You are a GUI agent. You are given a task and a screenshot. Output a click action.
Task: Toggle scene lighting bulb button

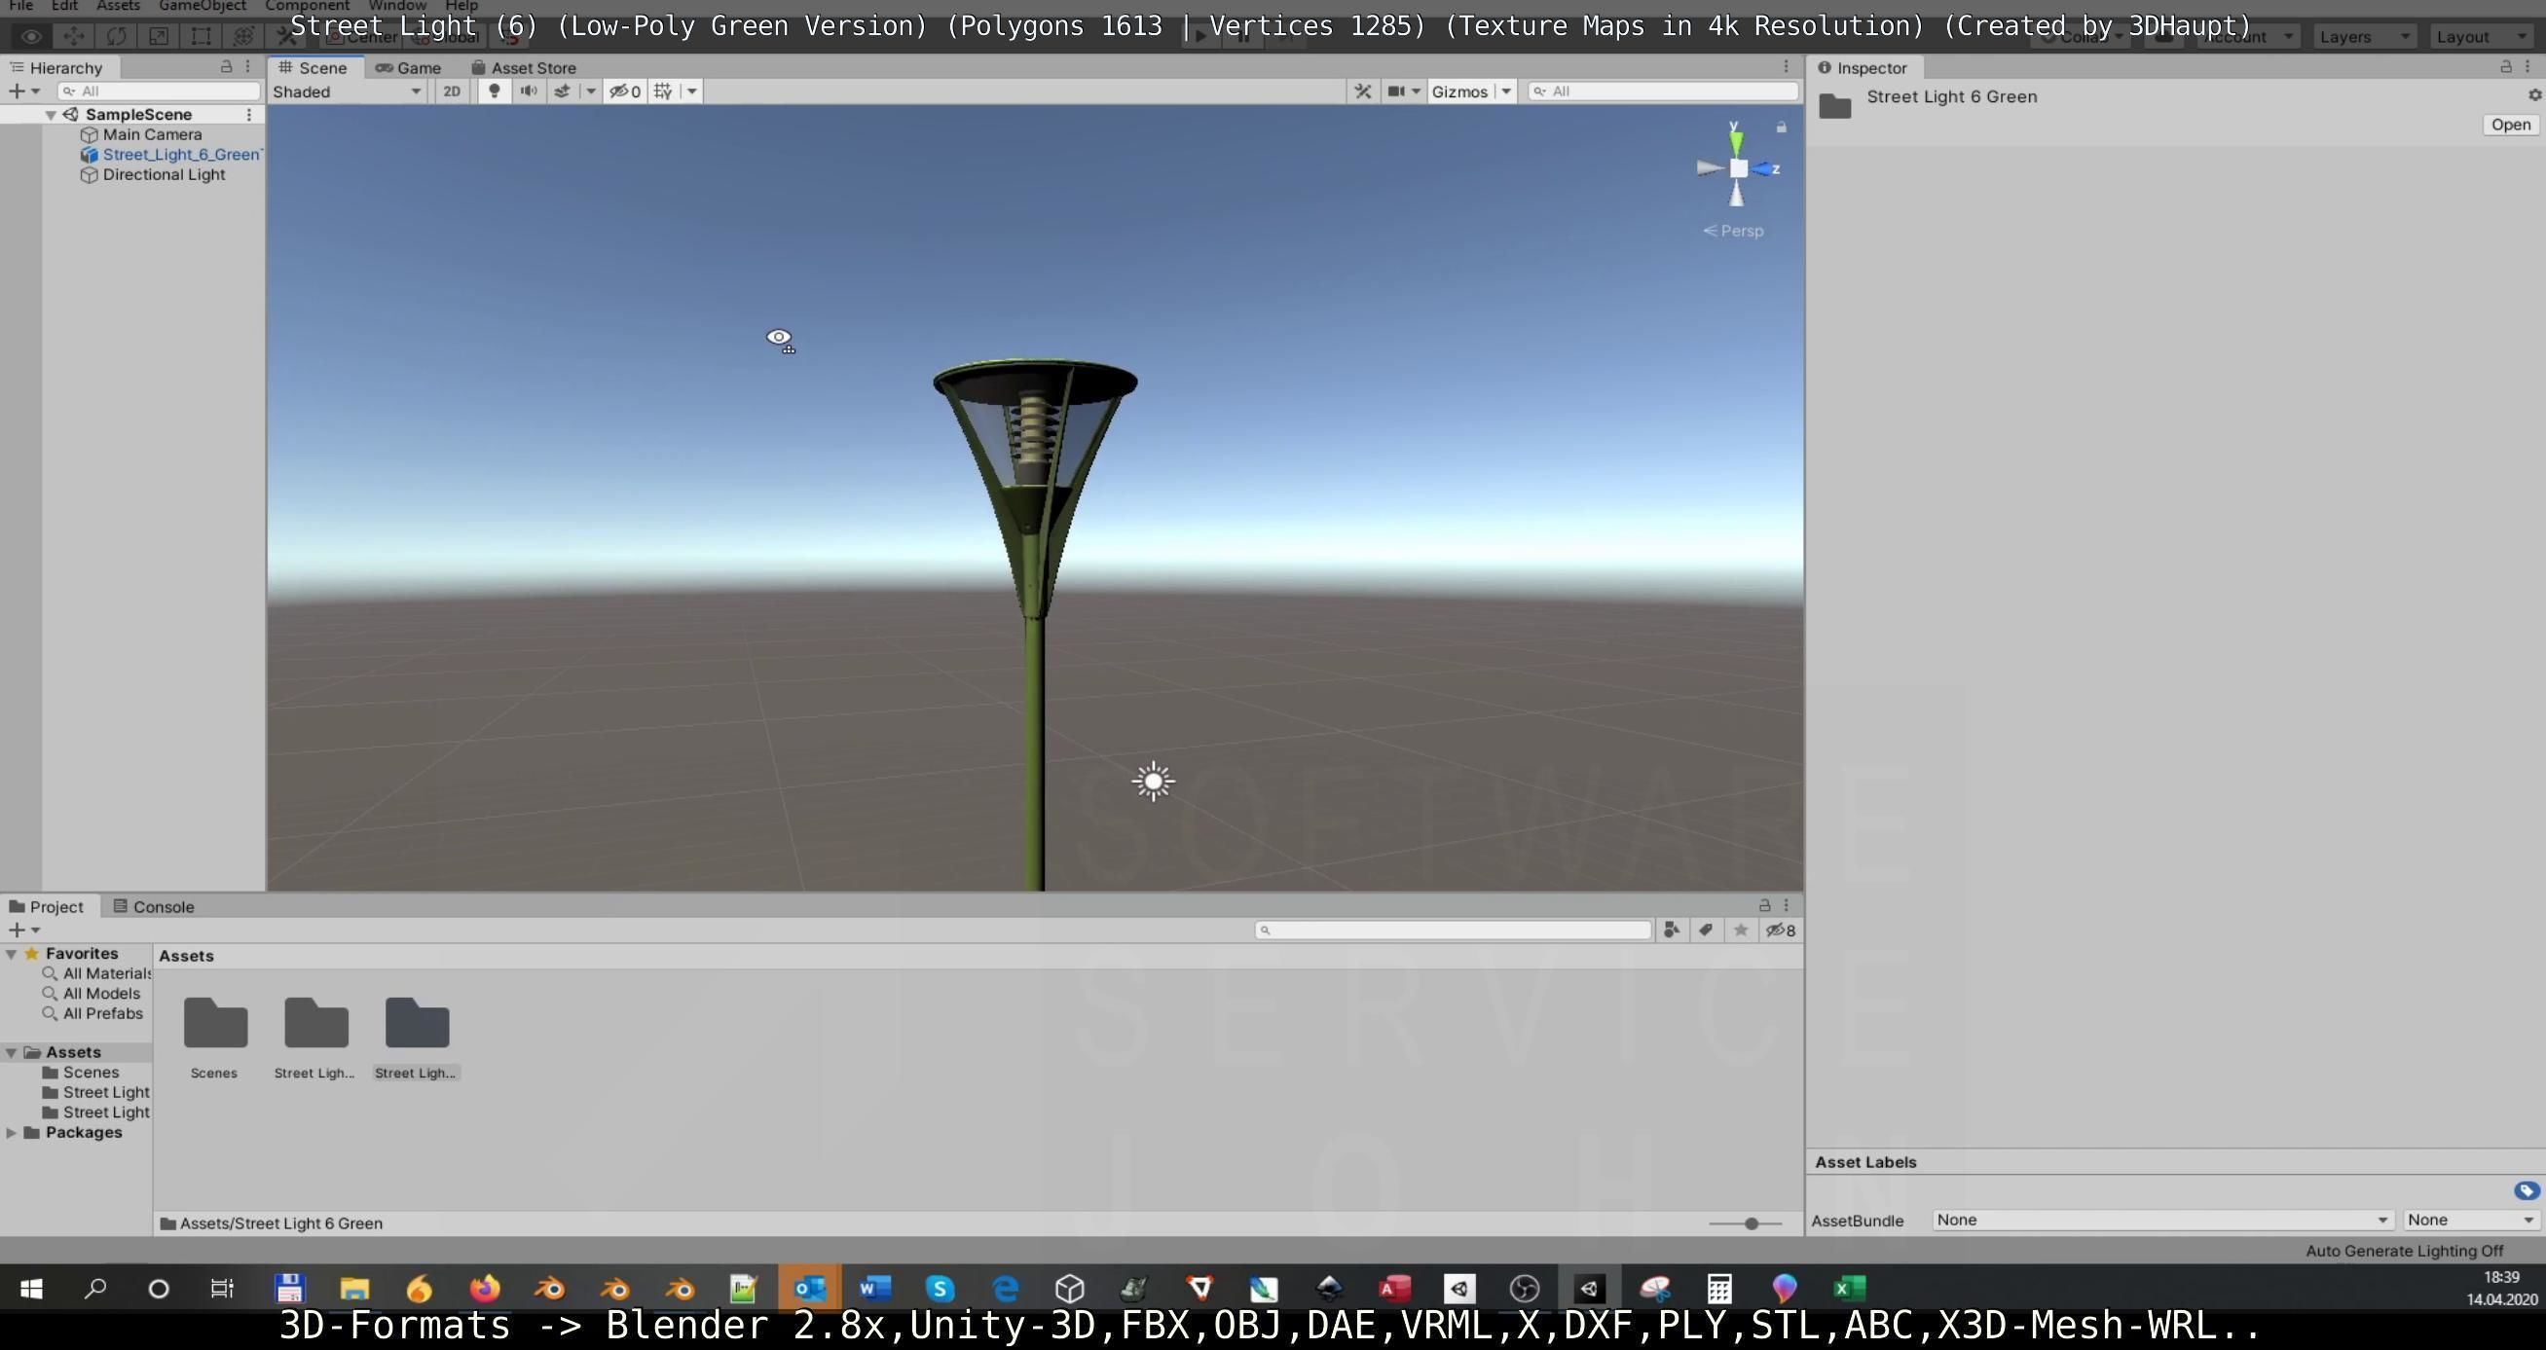pyautogui.click(x=495, y=91)
